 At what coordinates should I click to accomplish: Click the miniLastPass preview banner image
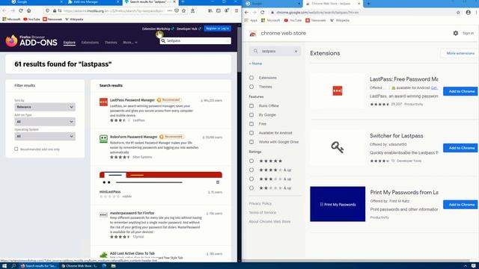pos(161,179)
